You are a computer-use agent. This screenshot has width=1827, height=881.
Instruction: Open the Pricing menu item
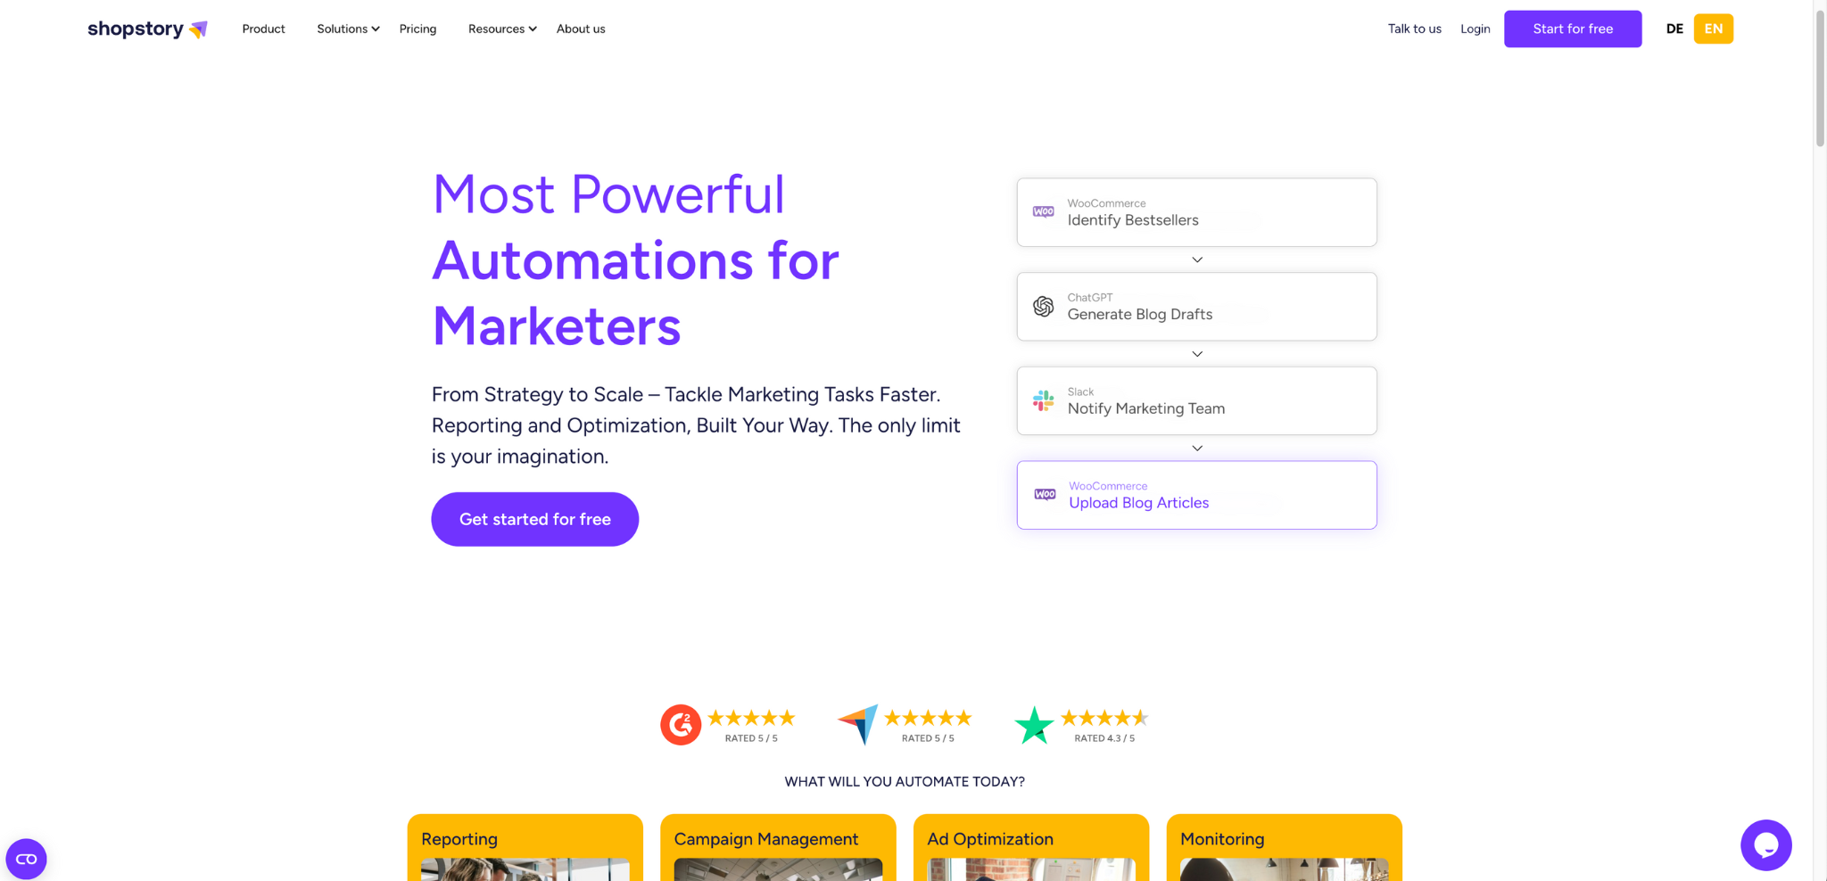pos(417,29)
